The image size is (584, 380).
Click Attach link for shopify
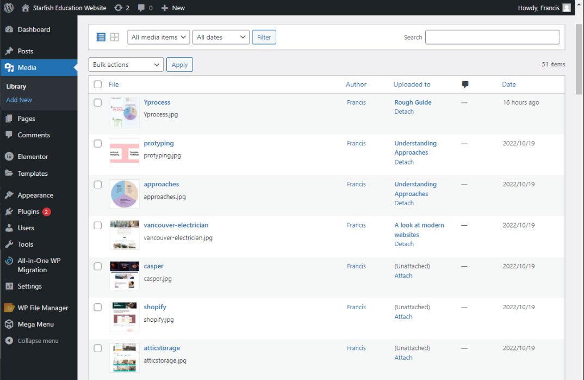pyautogui.click(x=403, y=317)
